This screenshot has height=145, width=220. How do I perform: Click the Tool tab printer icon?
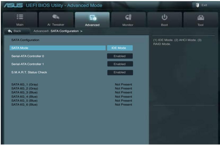tap(201, 17)
